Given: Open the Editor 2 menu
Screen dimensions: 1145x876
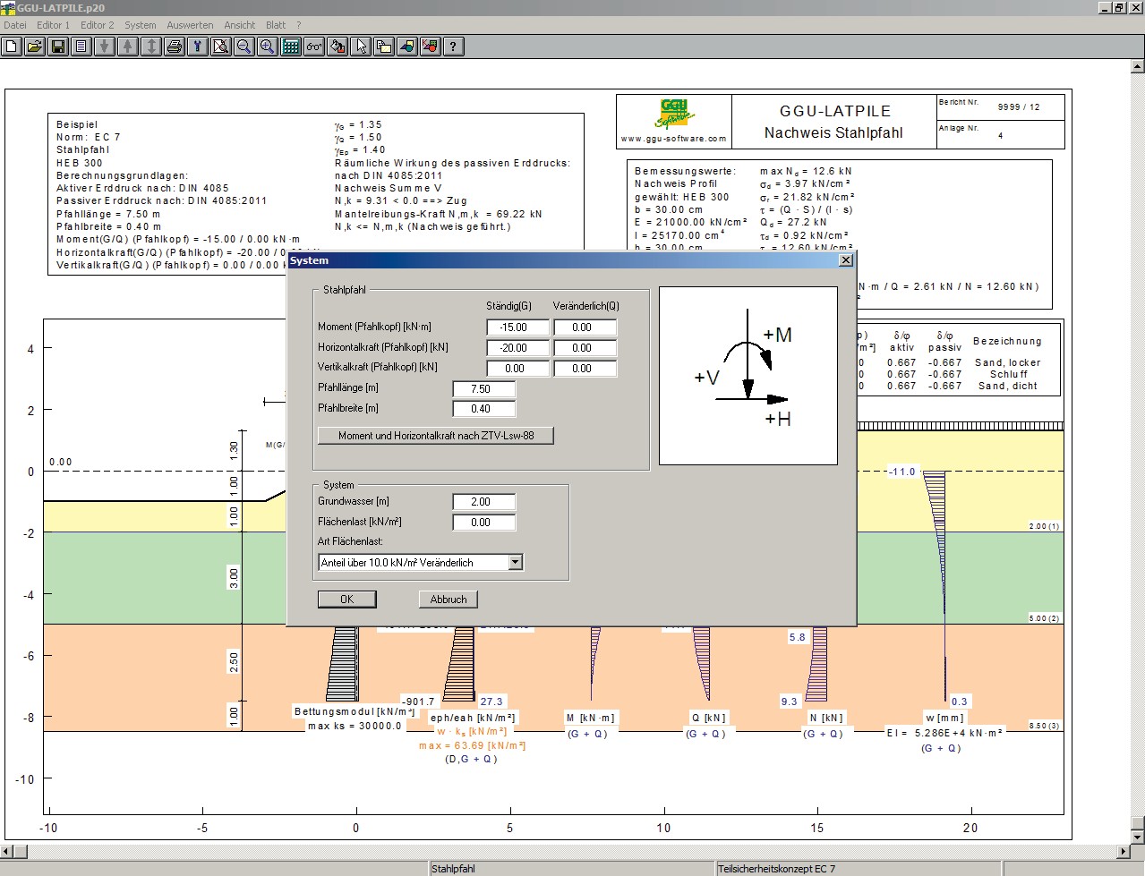Looking at the screenshot, I should tap(98, 25).
